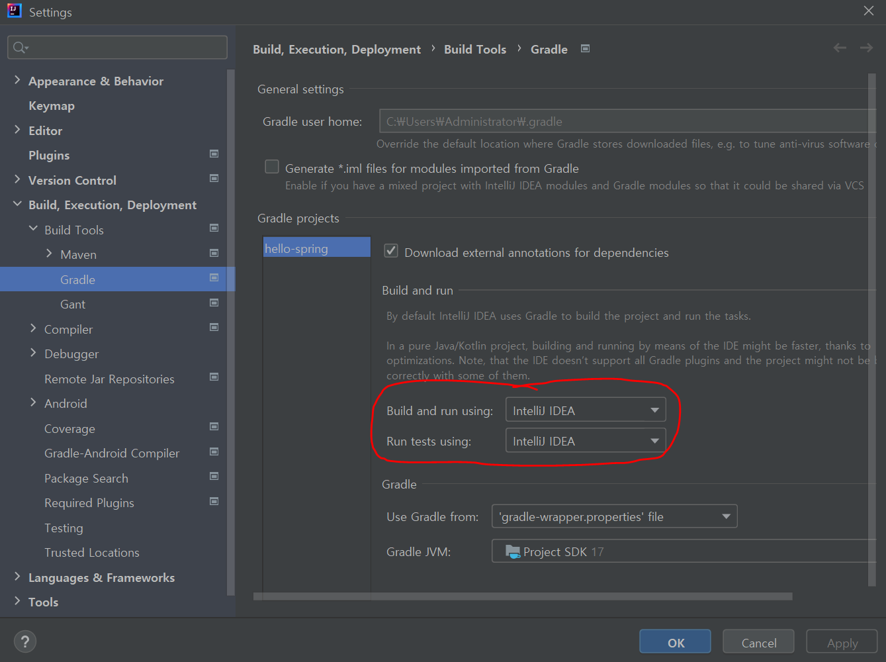Viewport: 886px width, 662px height.
Task: Click the project-level icon beside Gradle-Android Compiler
Action: (x=214, y=451)
